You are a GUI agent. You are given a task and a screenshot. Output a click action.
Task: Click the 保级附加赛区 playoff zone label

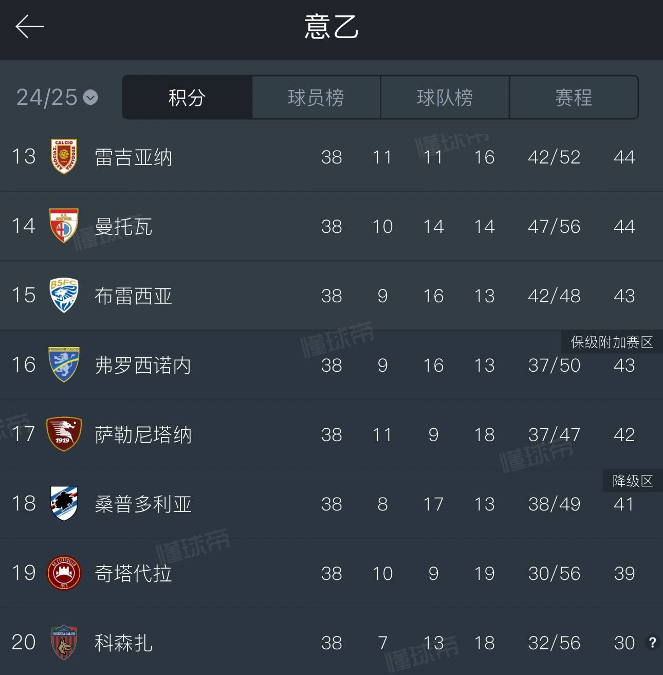(x=611, y=342)
